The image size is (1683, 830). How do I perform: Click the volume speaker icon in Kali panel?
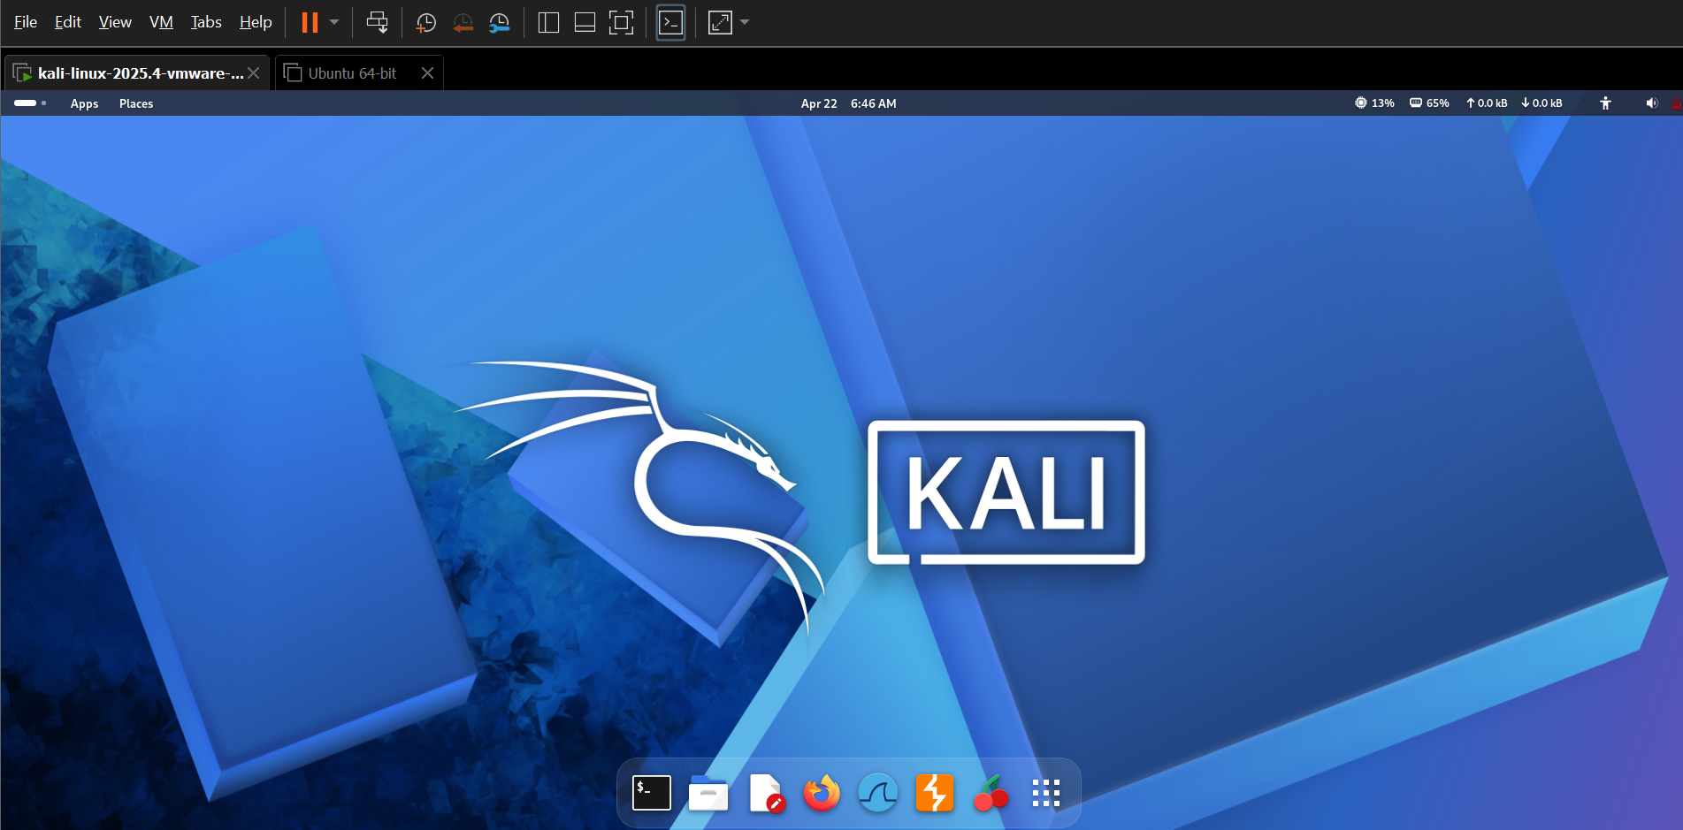[1651, 103]
